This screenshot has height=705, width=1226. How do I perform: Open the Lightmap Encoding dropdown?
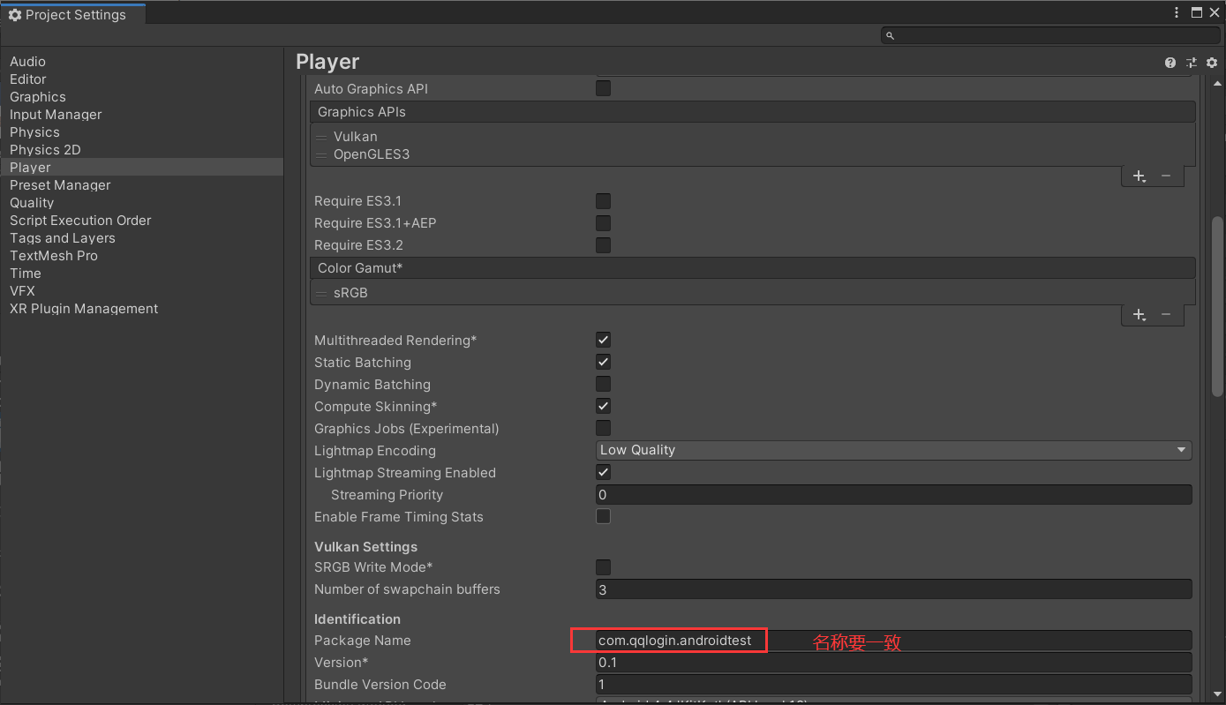pos(893,450)
